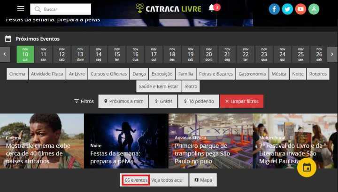Select the Gastronomia category tab
338x192 pixels.
pyautogui.click(x=252, y=74)
